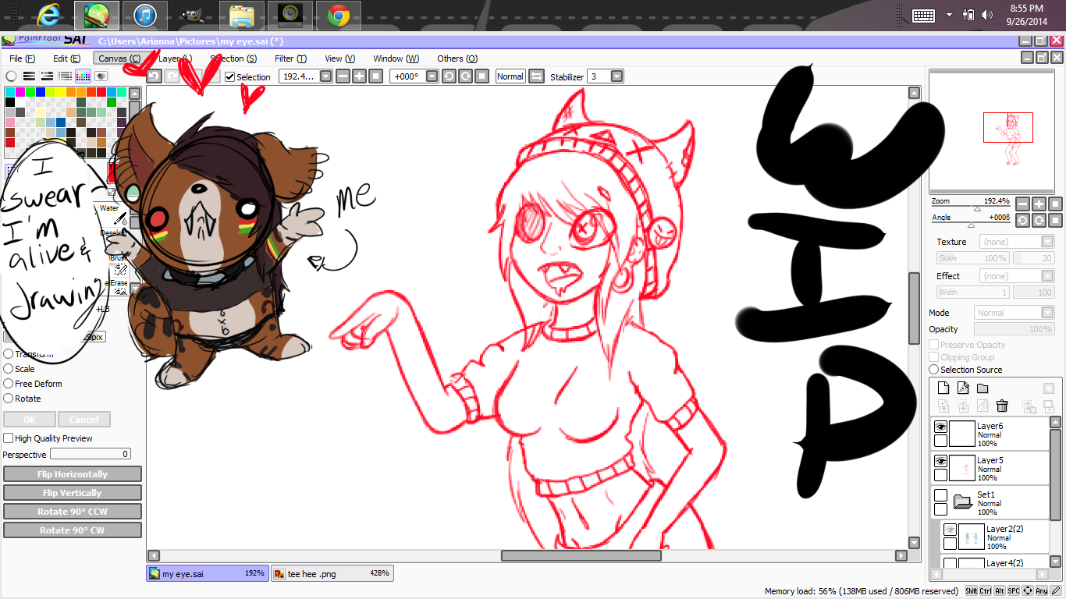
Task: Click the Flip Vertically button
Action: 73,493
